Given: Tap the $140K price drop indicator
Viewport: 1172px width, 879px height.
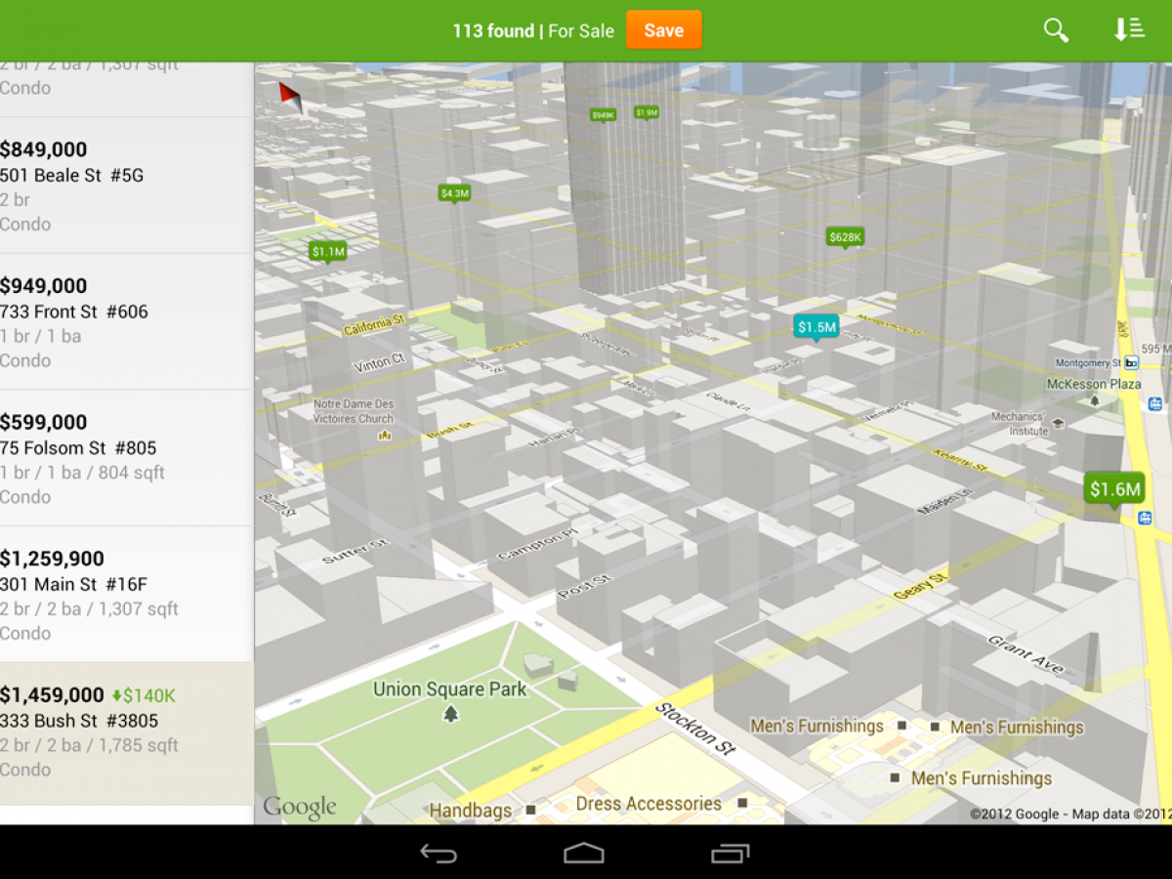Looking at the screenshot, I should click(144, 695).
